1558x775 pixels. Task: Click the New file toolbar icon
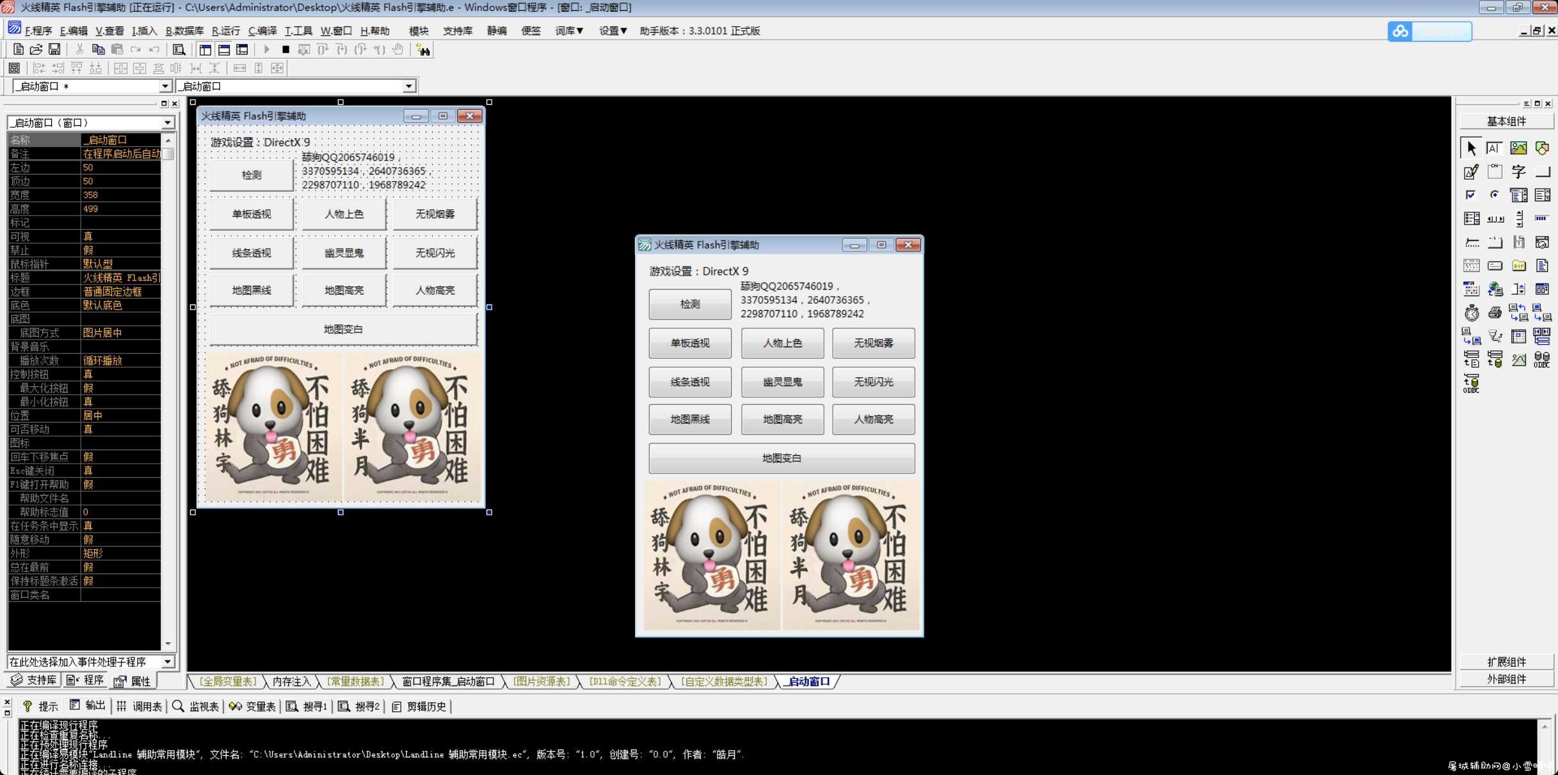[18, 49]
